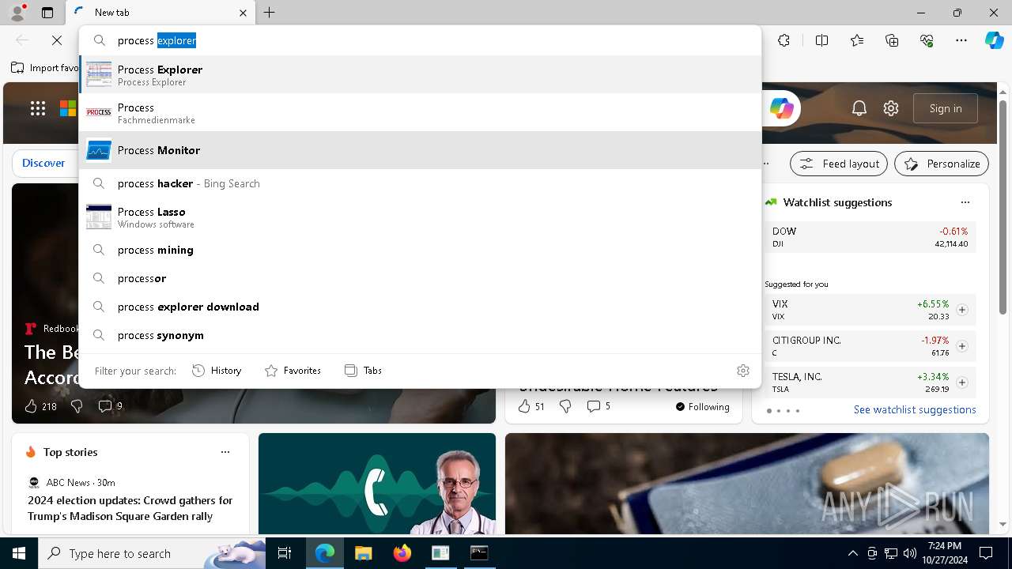Choose the process explorer download suggestion
1012x569 pixels.
[x=420, y=307]
